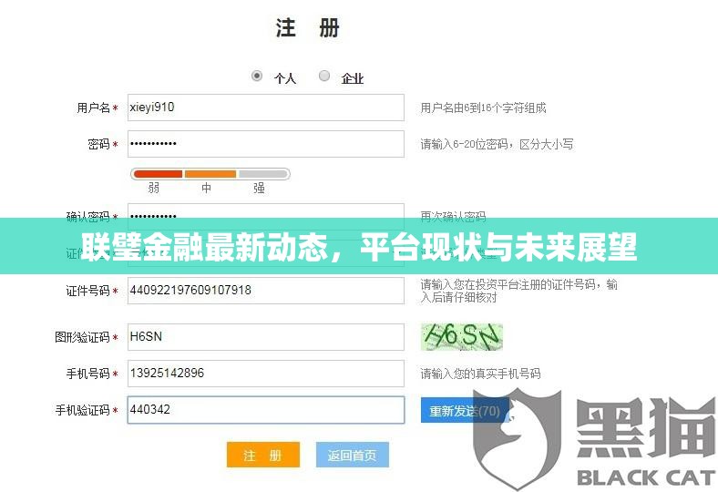
Task: Click the hint text 请输入6-20位密码，区分大小写
Action: tap(497, 144)
